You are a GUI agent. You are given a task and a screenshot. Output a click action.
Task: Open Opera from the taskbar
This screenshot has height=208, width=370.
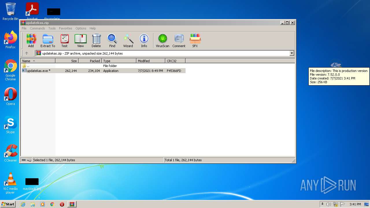(62, 204)
